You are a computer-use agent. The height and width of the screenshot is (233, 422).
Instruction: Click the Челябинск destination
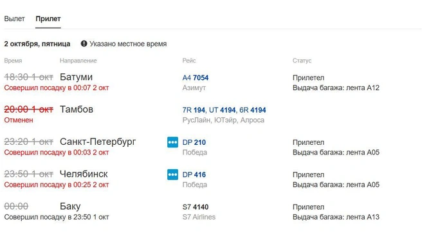pyautogui.click(x=84, y=174)
